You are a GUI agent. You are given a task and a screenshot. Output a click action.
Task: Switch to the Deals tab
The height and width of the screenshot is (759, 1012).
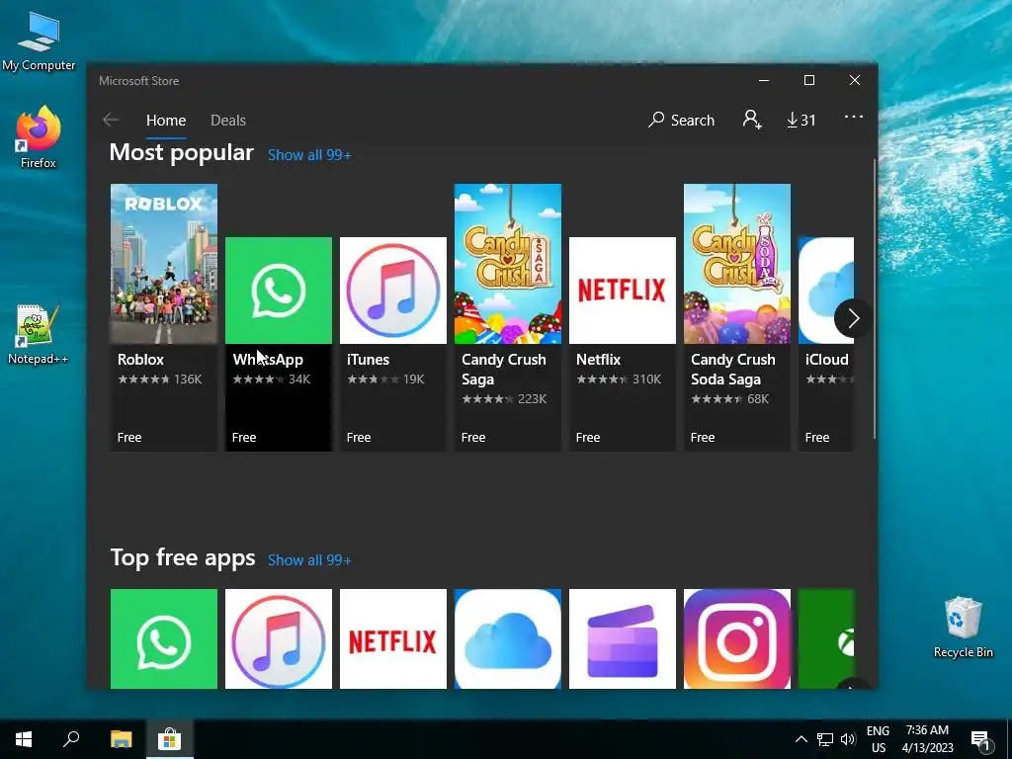pos(228,121)
